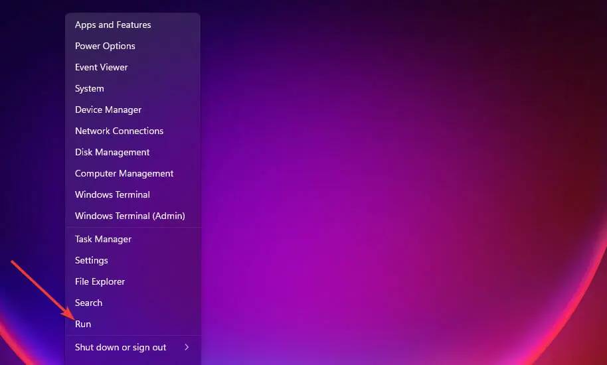Screen dimensions: 607x365
Task: Launch Event Viewer
Action: [101, 67]
